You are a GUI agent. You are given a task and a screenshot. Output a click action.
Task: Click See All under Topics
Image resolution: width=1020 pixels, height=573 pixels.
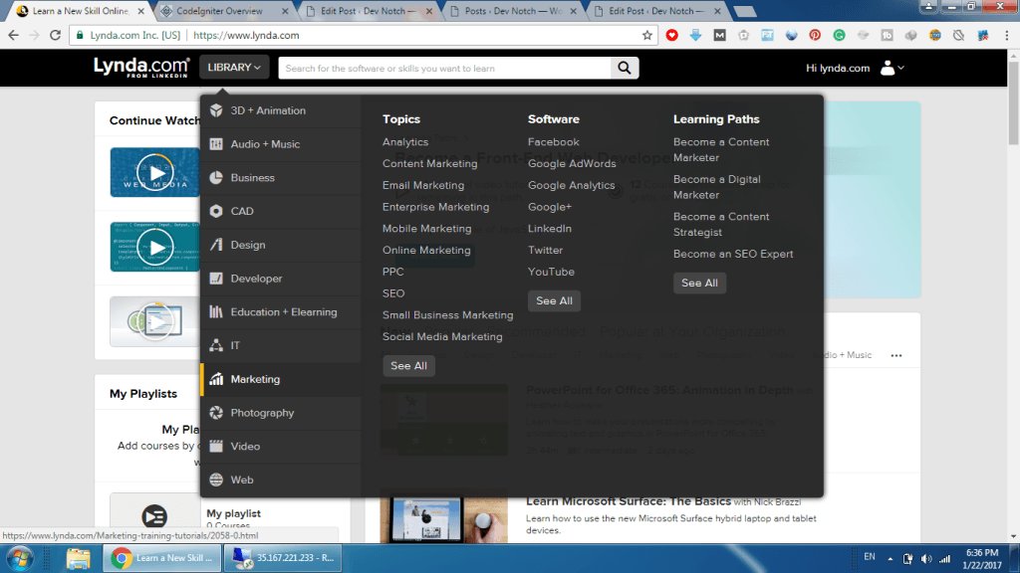tap(408, 366)
